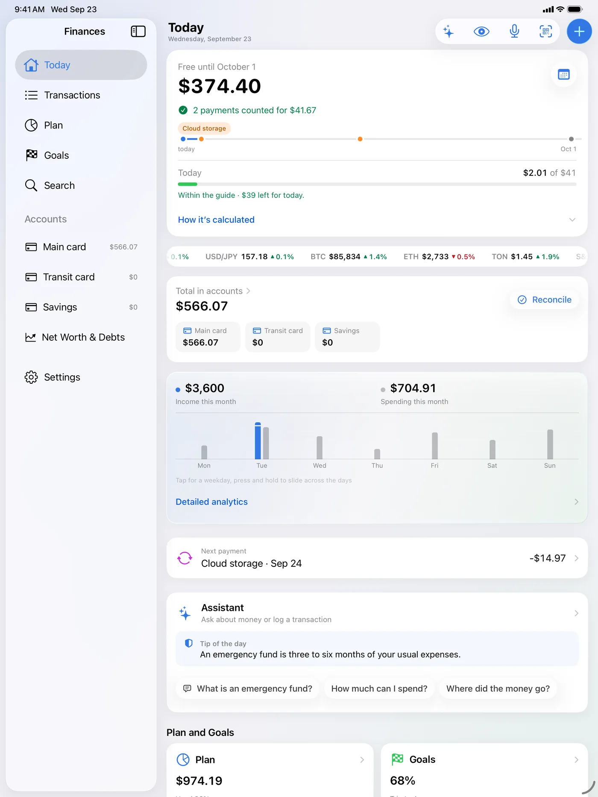
Task: Click the 2 payments counted checkmark icon
Action: (x=183, y=110)
